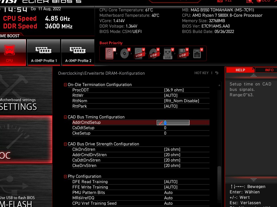The height and width of the screenshot is (207, 277).
Task: Open AddrCmdDrvStren 20 ohm dropdown
Action: pos(172,155)
